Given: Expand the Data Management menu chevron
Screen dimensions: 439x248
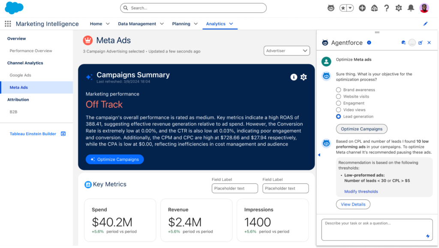Looking at the screenshot, I should coord(162,24).
